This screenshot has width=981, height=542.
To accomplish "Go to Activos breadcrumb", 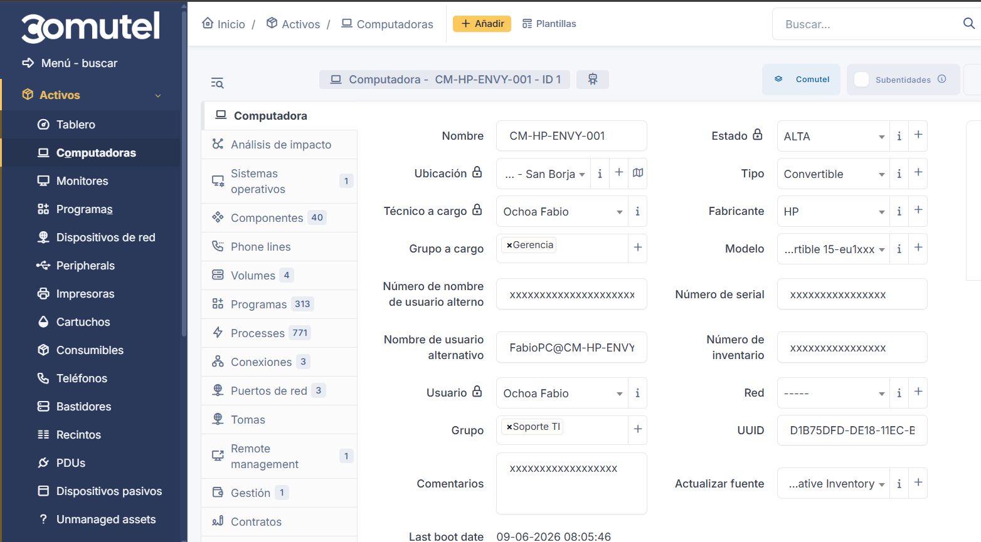I will click(293, 24).
